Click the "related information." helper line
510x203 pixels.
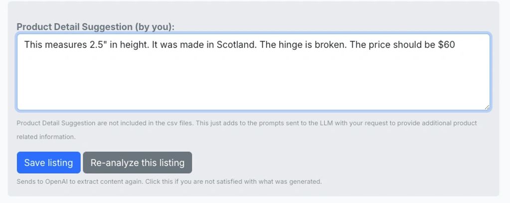click(x=46, y=136)
